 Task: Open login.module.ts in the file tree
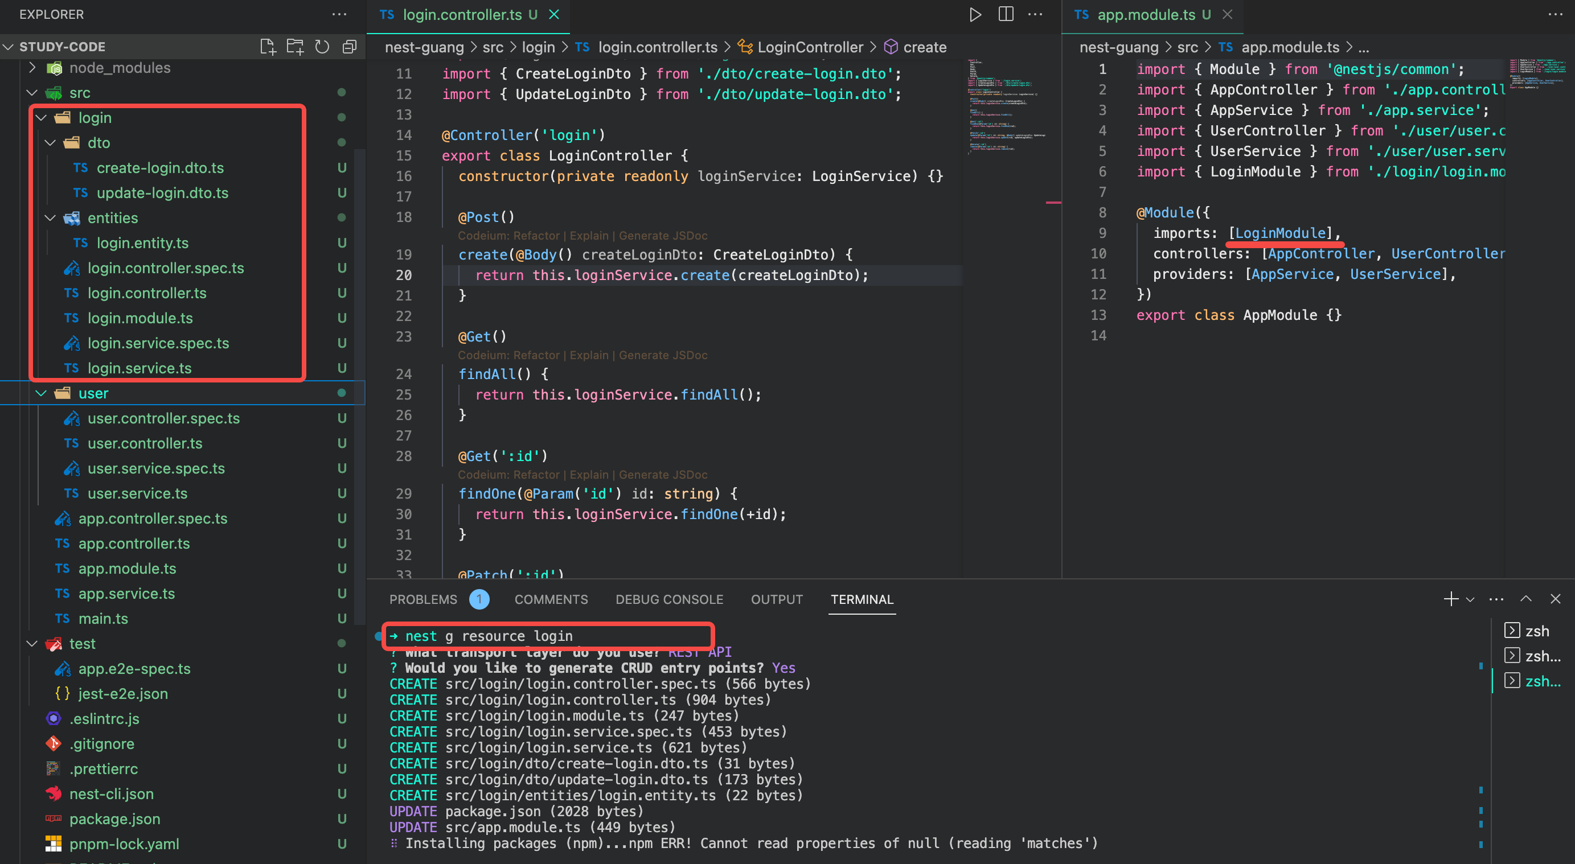(140, 318)
